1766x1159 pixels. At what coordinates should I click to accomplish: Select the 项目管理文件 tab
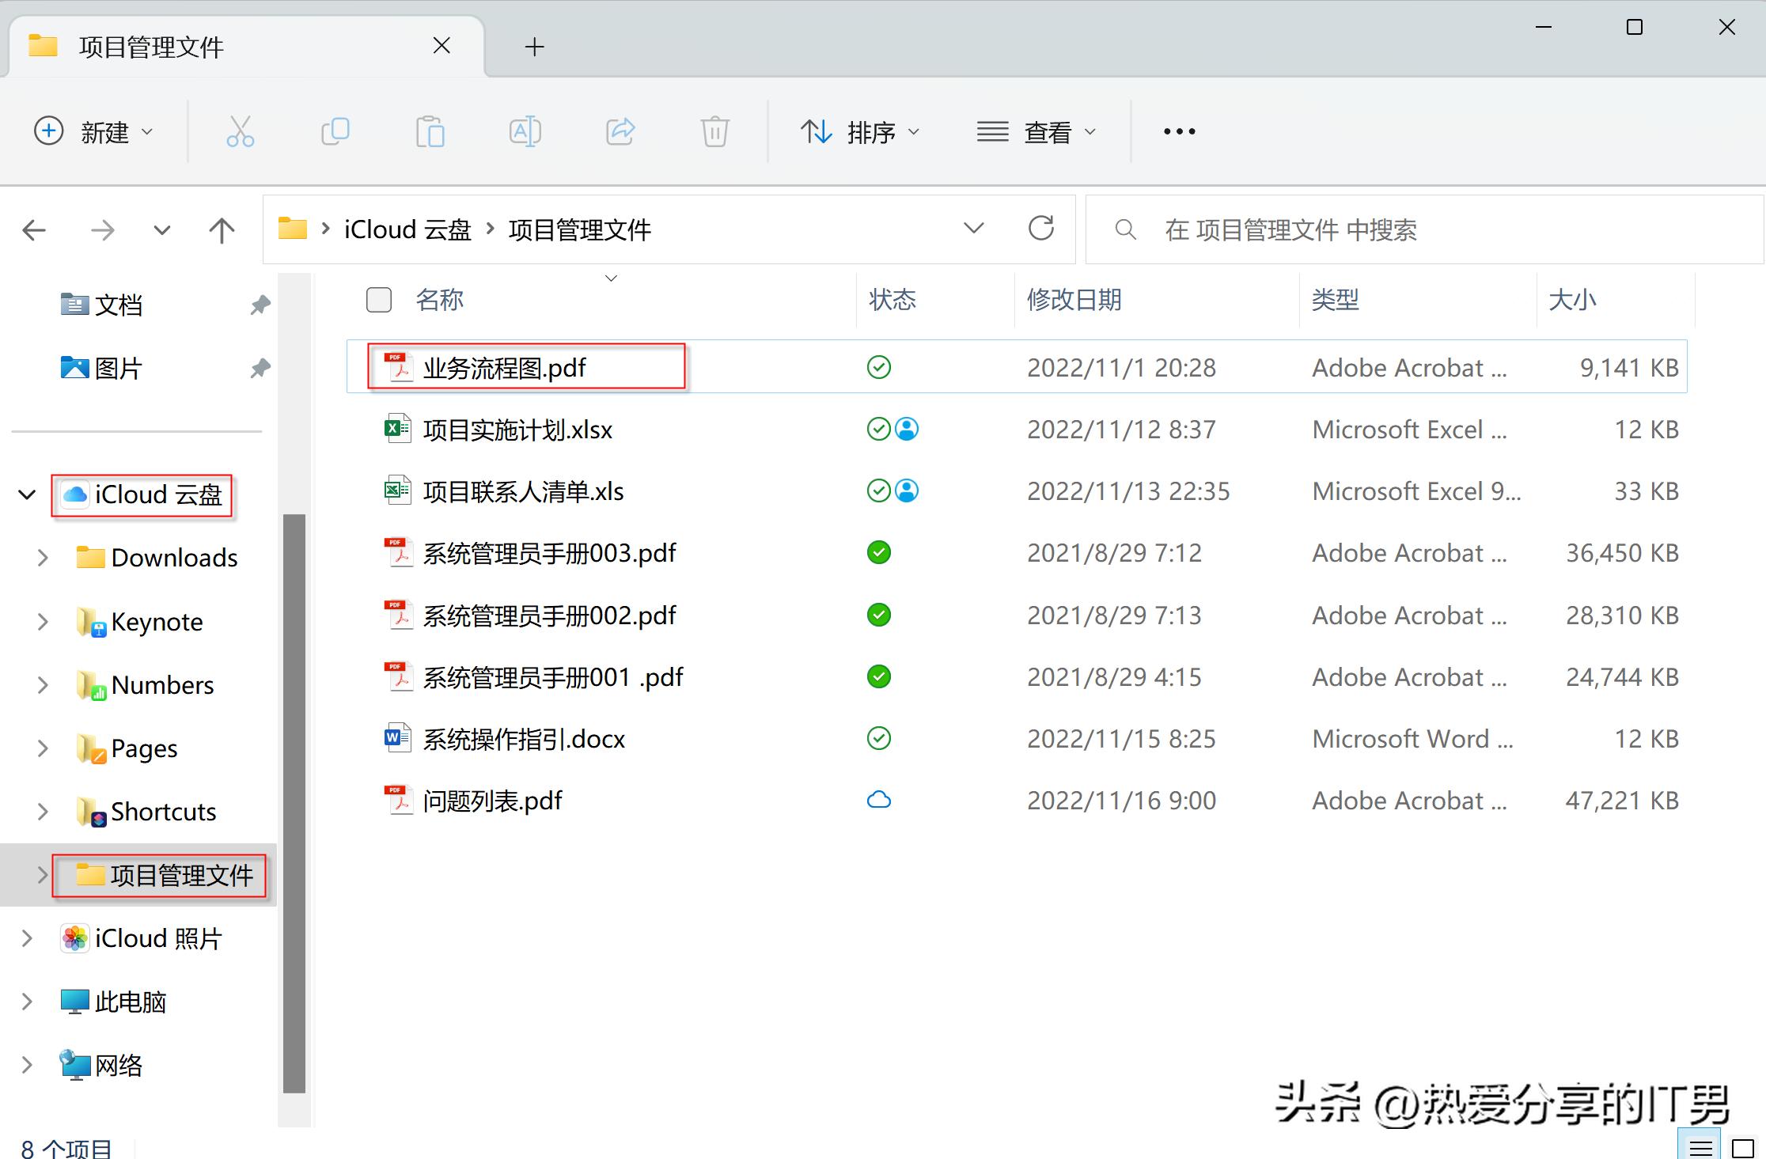point(152,46)
